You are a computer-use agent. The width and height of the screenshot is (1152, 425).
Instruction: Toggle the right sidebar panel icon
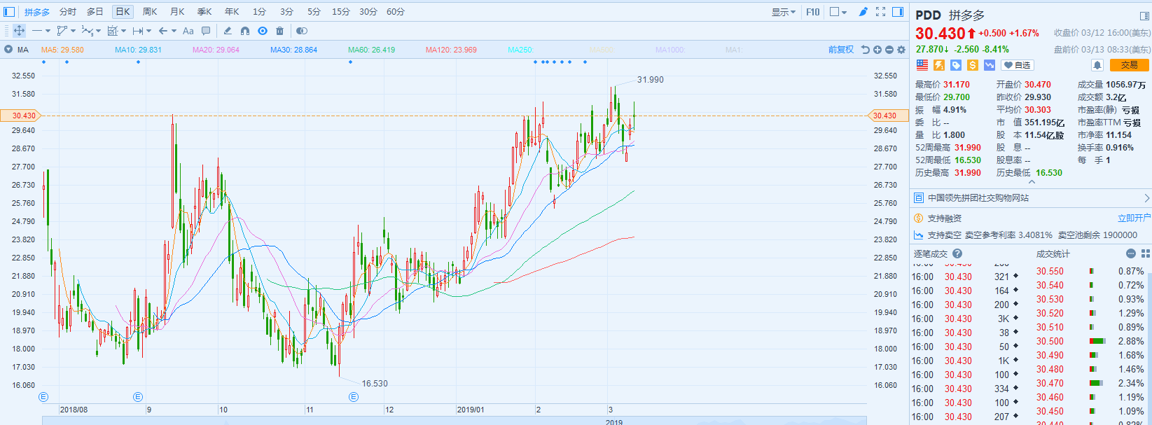click(x=898, y=12)
